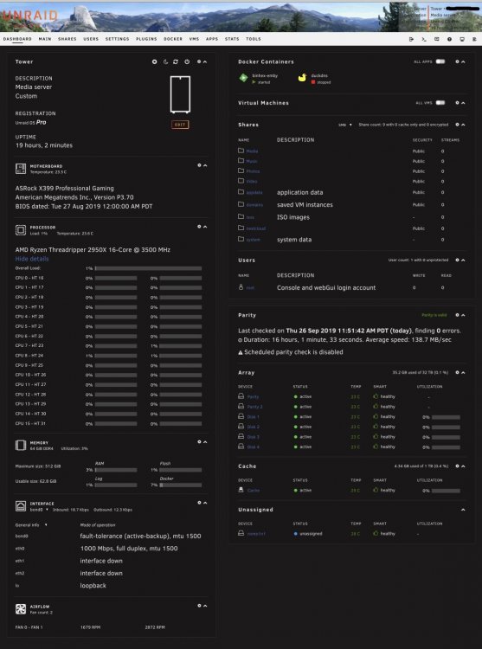Click the power-off icon in the Tower panel
The height and width of the screenshot is (649, 482).
[x=187, y=61]
